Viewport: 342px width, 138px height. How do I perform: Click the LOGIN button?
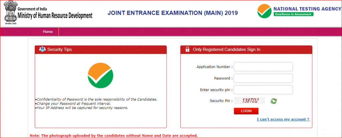pyautogui.click(x=246, y=111)
